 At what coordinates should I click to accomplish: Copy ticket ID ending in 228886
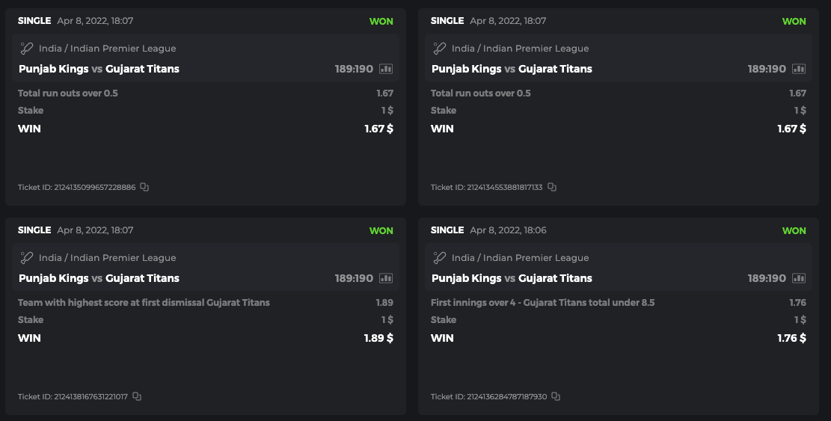coord(144,187)
